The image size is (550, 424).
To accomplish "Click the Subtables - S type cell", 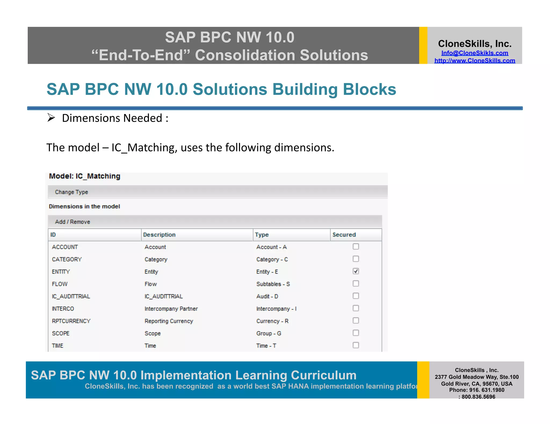I will [x=273, y=284].
